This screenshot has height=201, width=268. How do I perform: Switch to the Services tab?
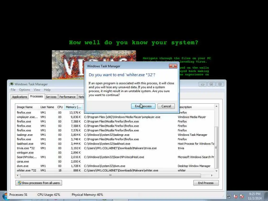51,97
